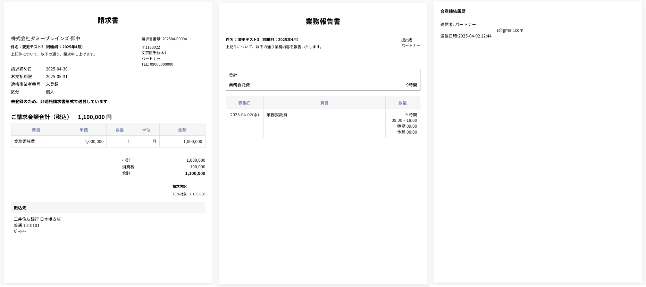This screenshot has width=646, height=287.
Task: Click パートナー under 提出者
Action: point(411,45)
